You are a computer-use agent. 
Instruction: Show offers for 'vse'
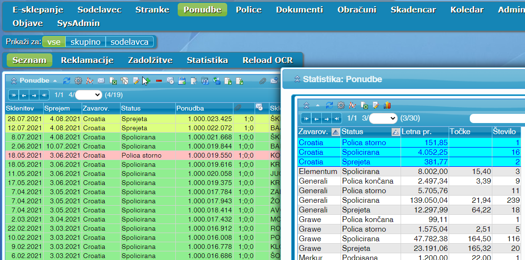tap(54, 42)
